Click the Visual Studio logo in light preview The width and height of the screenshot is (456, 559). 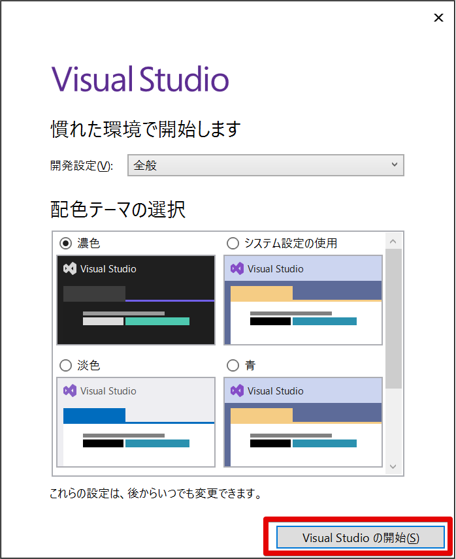pyautogui.click(x=70, y=391)
